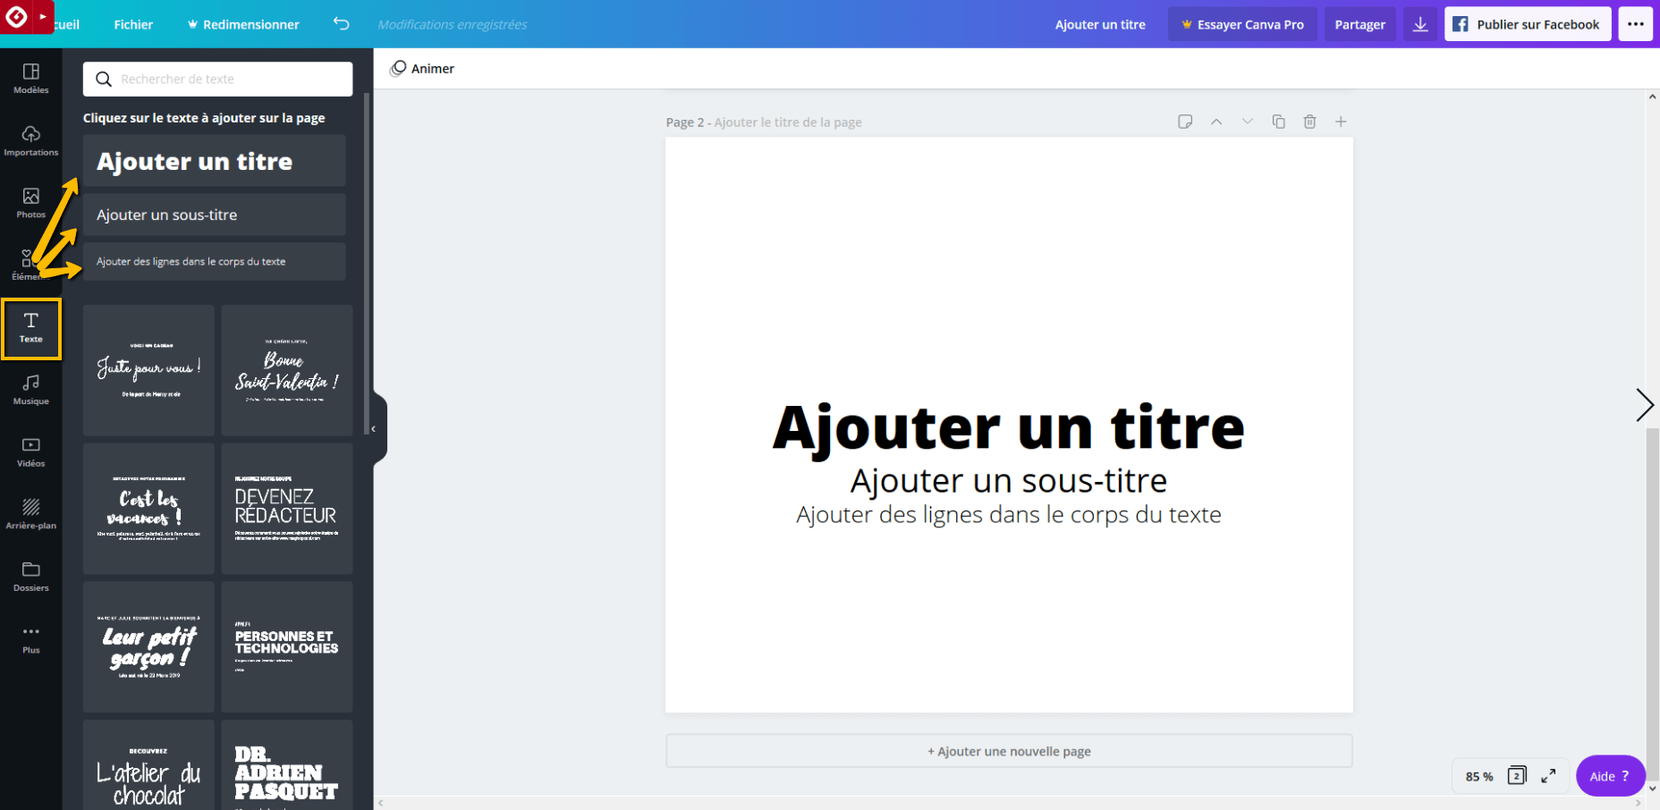The width and height of the screenshot is (1660, 810).
Task: Add notes to page 2
Action: click(1185, 122)
